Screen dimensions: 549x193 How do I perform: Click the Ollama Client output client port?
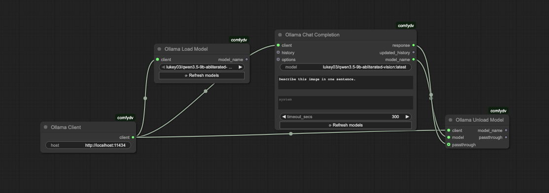(x=133, y=137)
